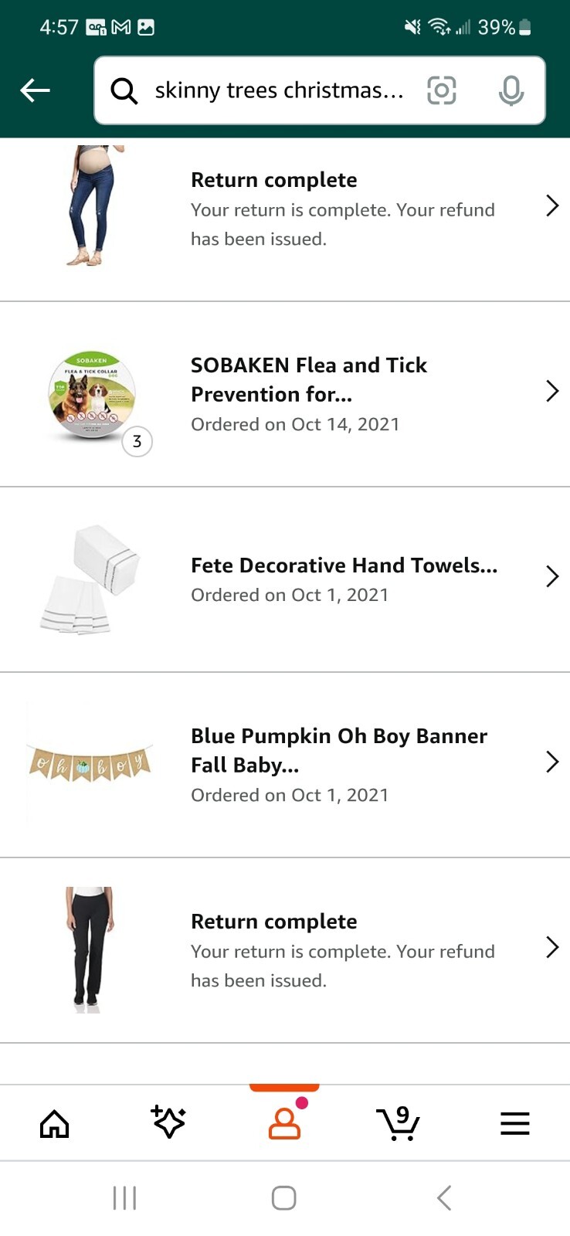The height and width of the screenshot is (1236, 570).
Task: Open maternity jeans return details chevron
Action: pyautogui.click(x=551, y=206)
